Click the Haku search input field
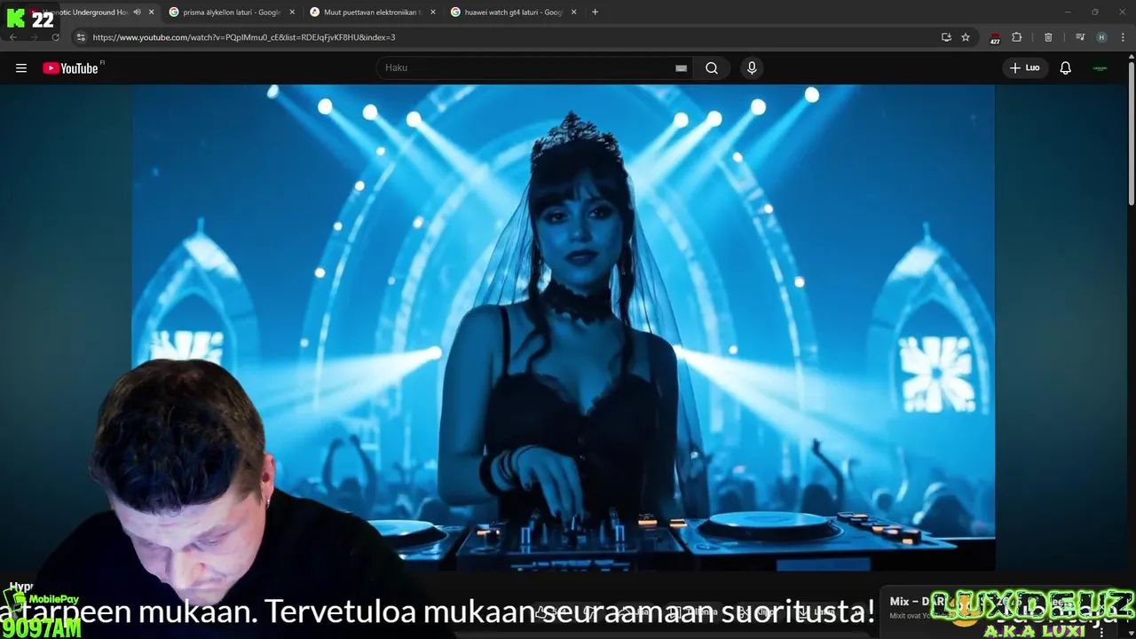The height and width of the screenshot is (639, 1136). point(528,68)
